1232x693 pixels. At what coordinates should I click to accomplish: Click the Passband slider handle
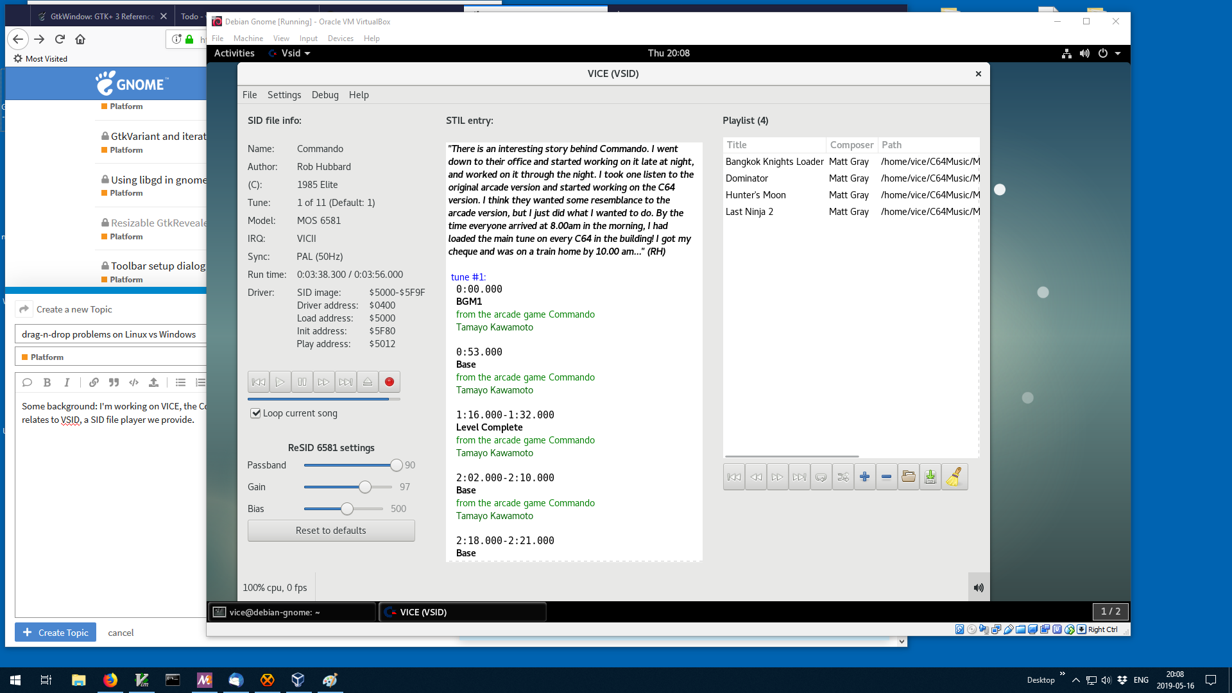[x=397, y=465]
